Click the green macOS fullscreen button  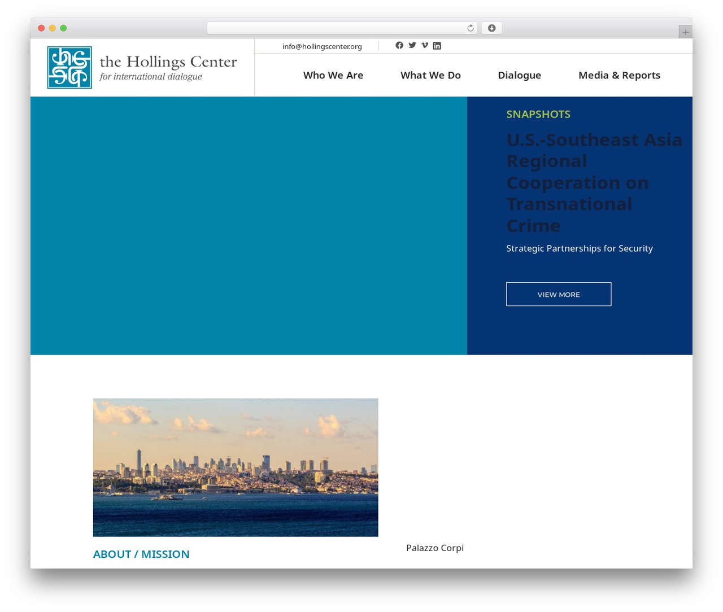pyautogui.click(x=63, y=28)
